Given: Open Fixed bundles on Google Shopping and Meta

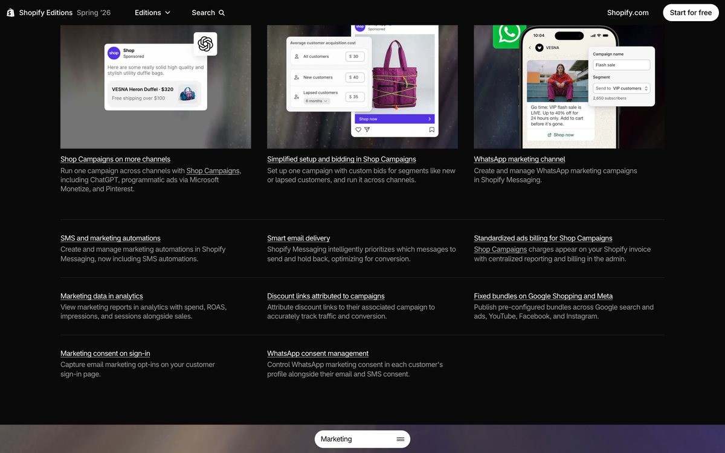Looking at the screenshot, I should coord(543,297).
